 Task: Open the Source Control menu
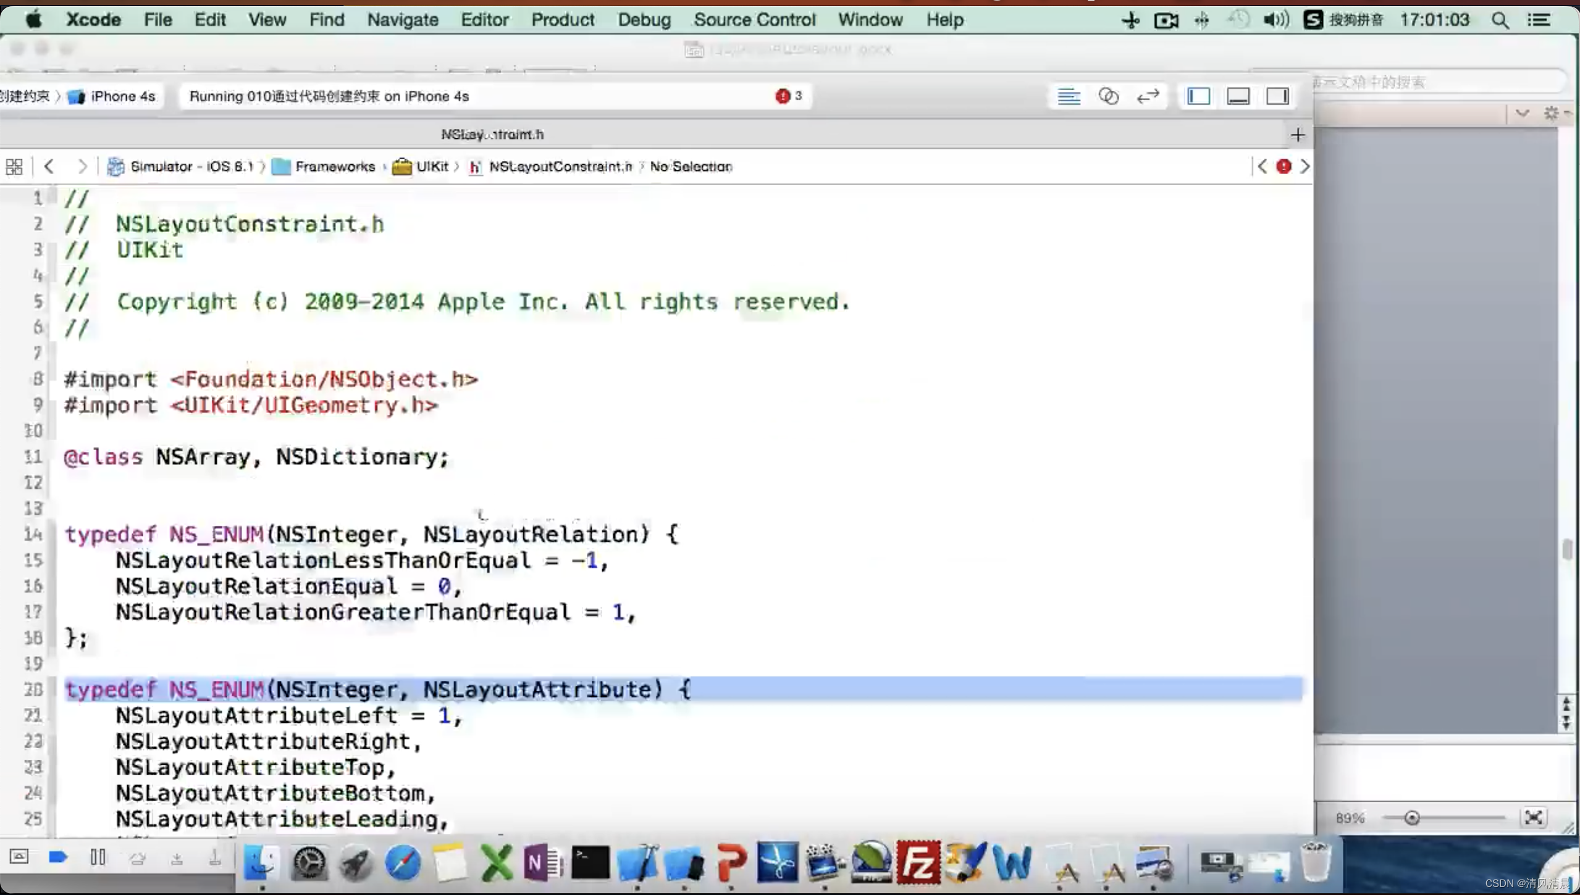pos(754,20)
